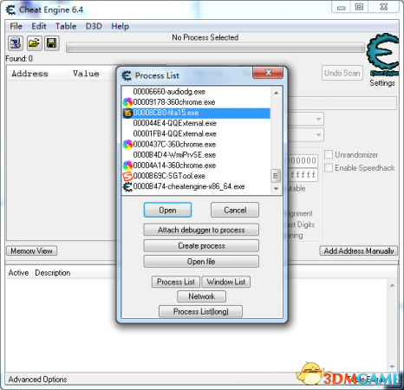Click the Window List button

(226, 282)
